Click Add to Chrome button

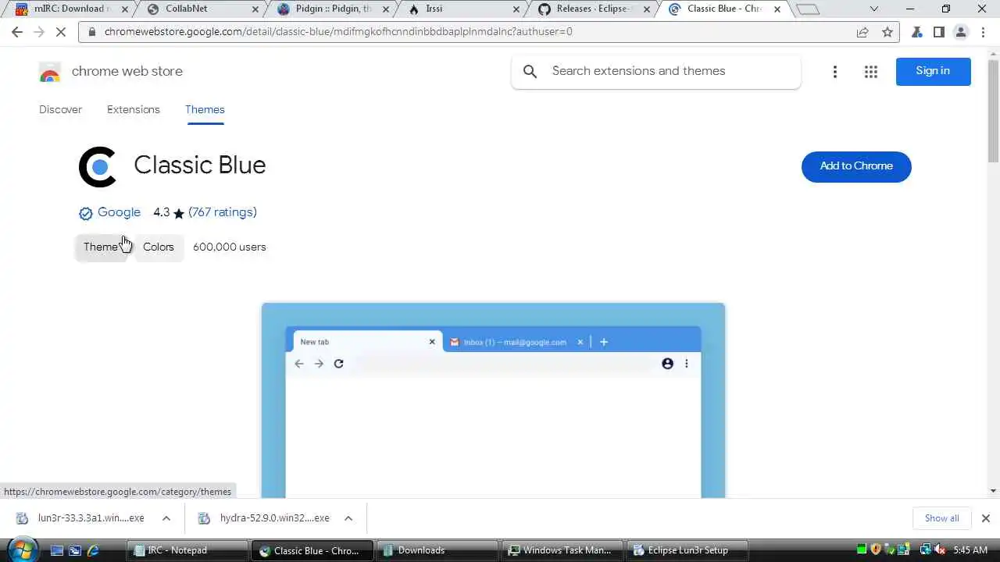pyautogui.click(x=856, y=166)
